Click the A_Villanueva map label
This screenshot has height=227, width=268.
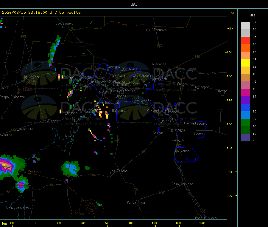pyautogui.click(x=155, y=30)
